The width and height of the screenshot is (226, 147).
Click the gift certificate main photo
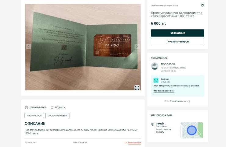pyautogui.click(x=83, y=47)
